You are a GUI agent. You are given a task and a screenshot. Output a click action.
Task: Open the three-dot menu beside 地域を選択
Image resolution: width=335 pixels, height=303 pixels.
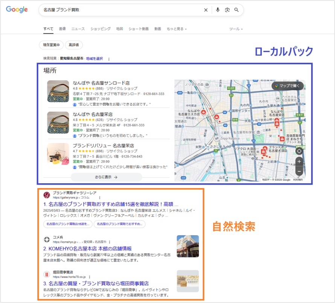[x=109, y=59]
